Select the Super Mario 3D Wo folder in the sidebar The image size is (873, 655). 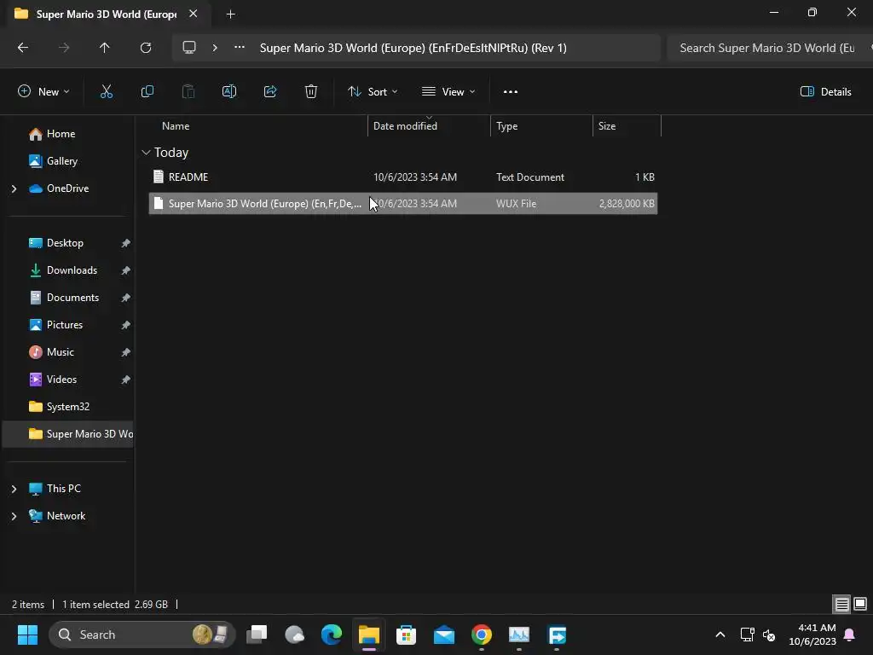click(68, 434)
